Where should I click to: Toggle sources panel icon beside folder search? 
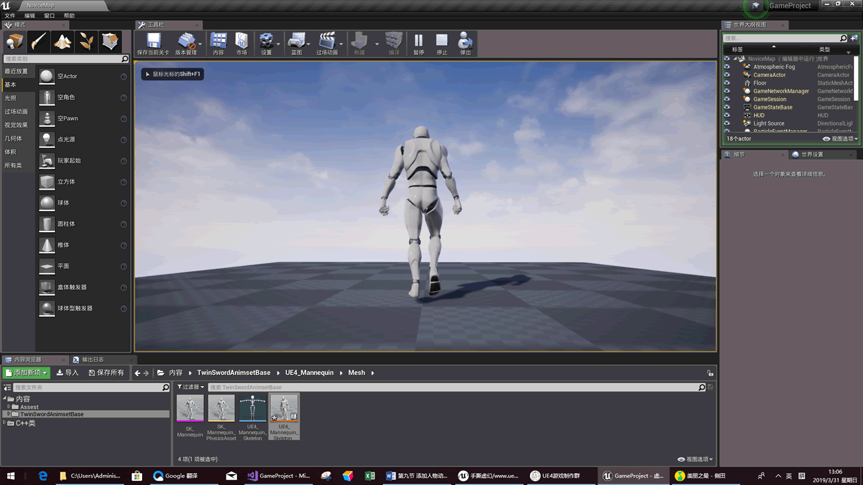click(x=7, y=387)
